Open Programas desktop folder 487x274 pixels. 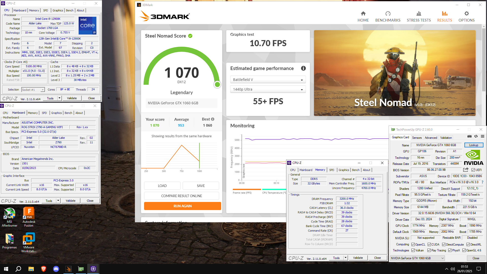click(x=10, y=241)
